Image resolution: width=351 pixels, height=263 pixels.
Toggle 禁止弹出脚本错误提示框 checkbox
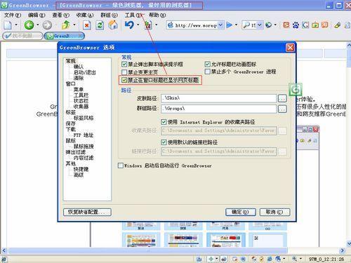pyautogui.click(x=124, y=64)
